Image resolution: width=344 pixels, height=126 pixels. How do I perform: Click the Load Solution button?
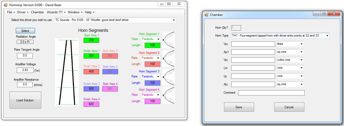pos(25,100)
